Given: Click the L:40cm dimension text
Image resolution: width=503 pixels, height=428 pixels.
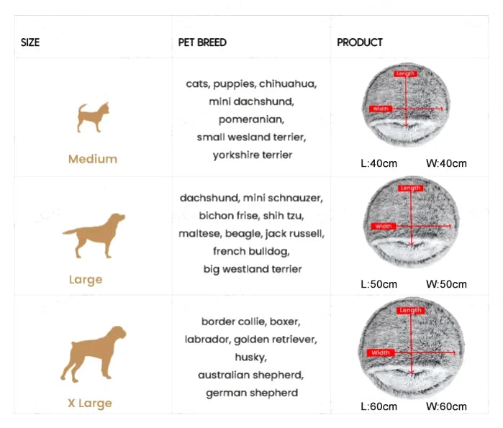Looking at the screenshot, I should click(x=379, y=163).
